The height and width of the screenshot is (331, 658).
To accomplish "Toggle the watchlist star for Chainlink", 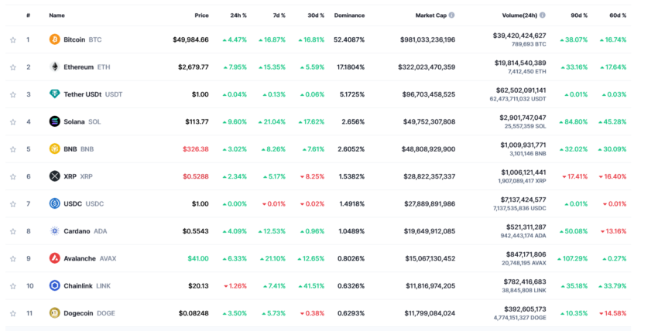I will [13, 286].
